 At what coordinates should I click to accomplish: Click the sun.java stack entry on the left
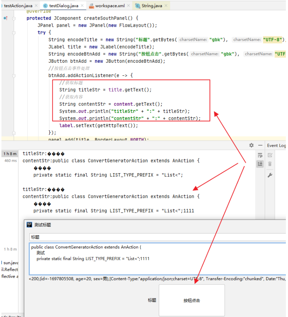coord(10,263)
